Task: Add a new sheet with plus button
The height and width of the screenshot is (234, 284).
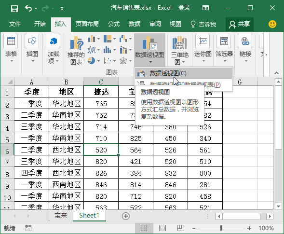Action: 126,216
